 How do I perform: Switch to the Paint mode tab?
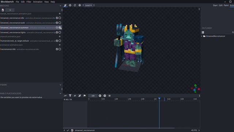(226, 5)
